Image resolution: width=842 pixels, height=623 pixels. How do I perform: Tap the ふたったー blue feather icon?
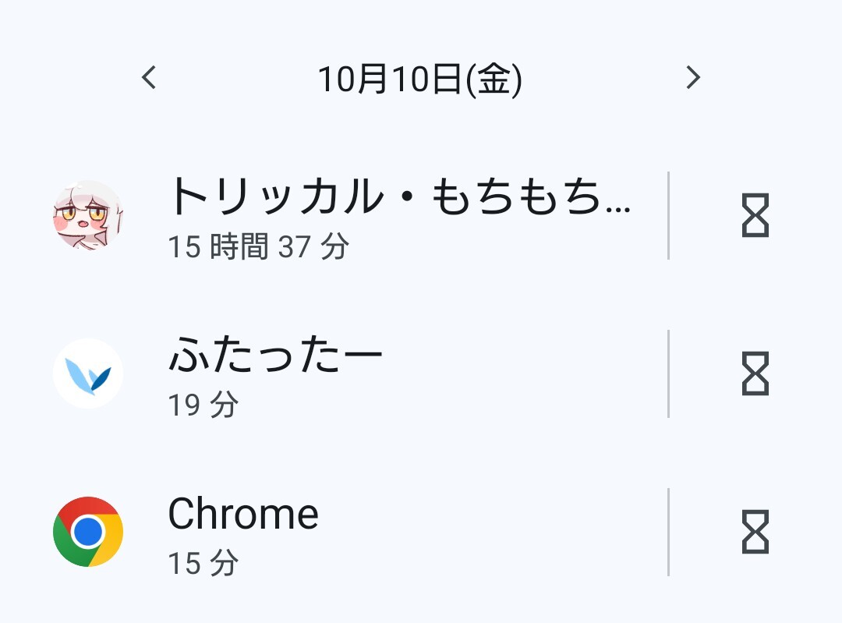click(88, 373)
